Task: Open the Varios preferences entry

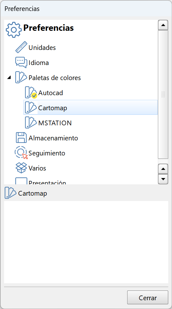Action: [x=37, y=168]
